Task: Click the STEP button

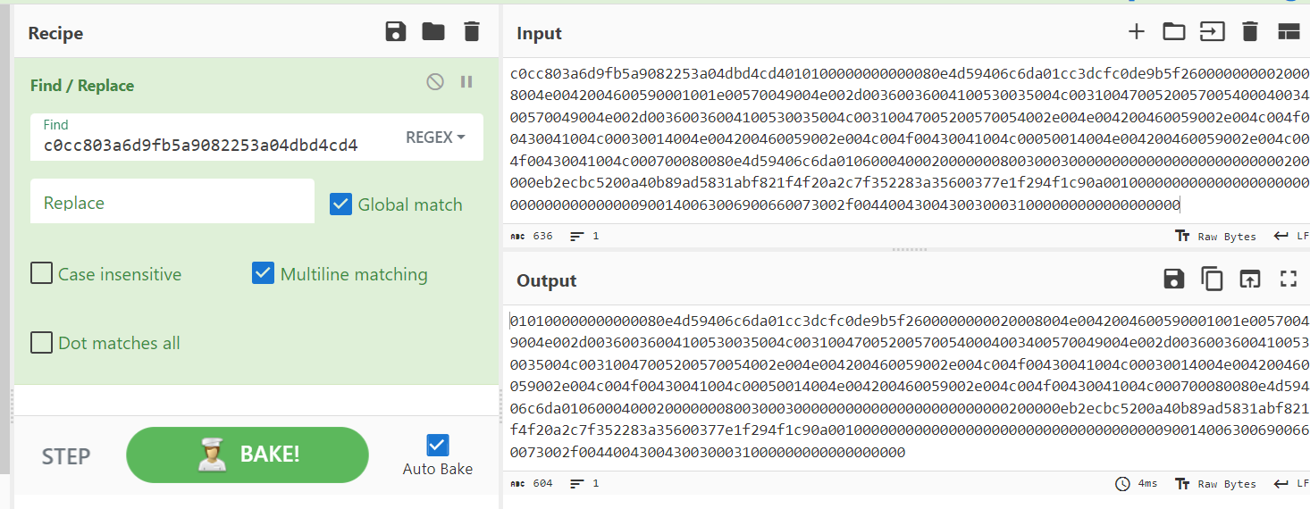Action: coord(66,456)
